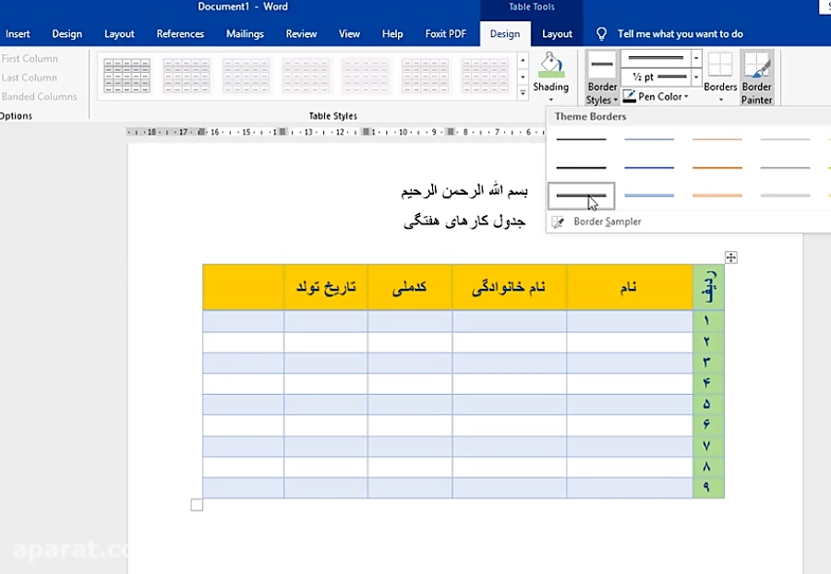Click the Tell me what you want to do box
831x574 pixels.
click(x=680, y=34)
